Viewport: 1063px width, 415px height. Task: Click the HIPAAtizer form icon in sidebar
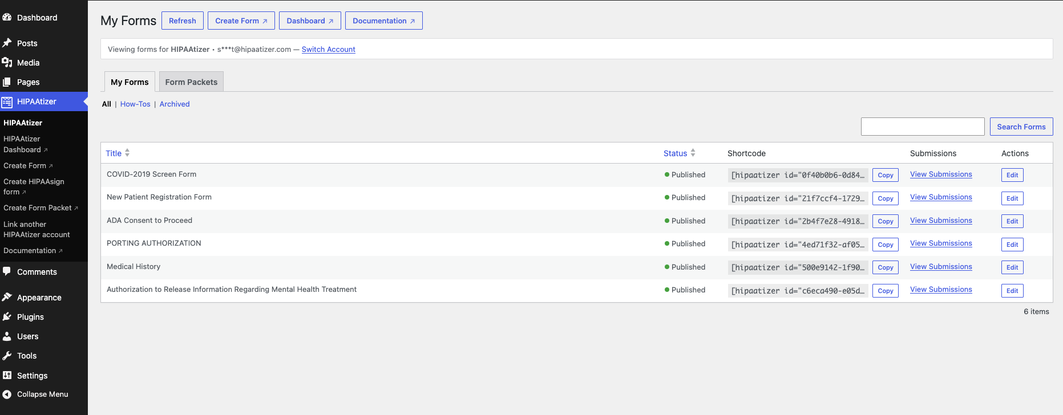click(7, 101)
